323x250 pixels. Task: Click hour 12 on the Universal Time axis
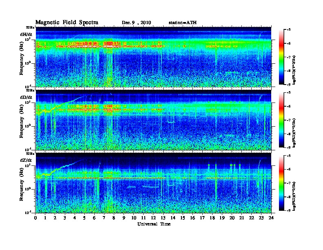tap(153, 218)
